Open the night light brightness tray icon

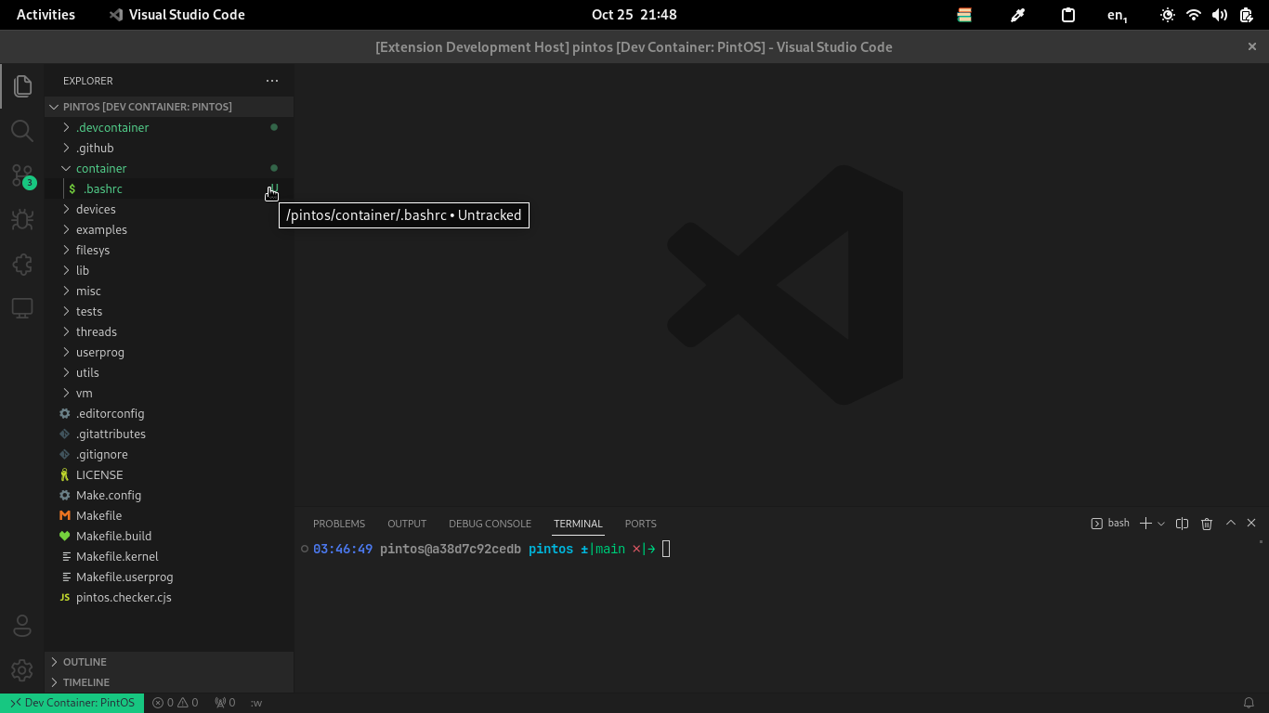[x=1168, y=15]
